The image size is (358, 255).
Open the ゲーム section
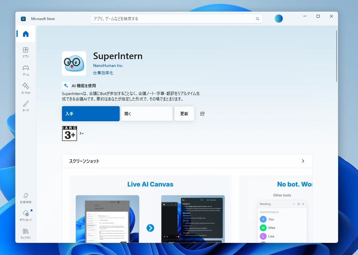(26, 70)
